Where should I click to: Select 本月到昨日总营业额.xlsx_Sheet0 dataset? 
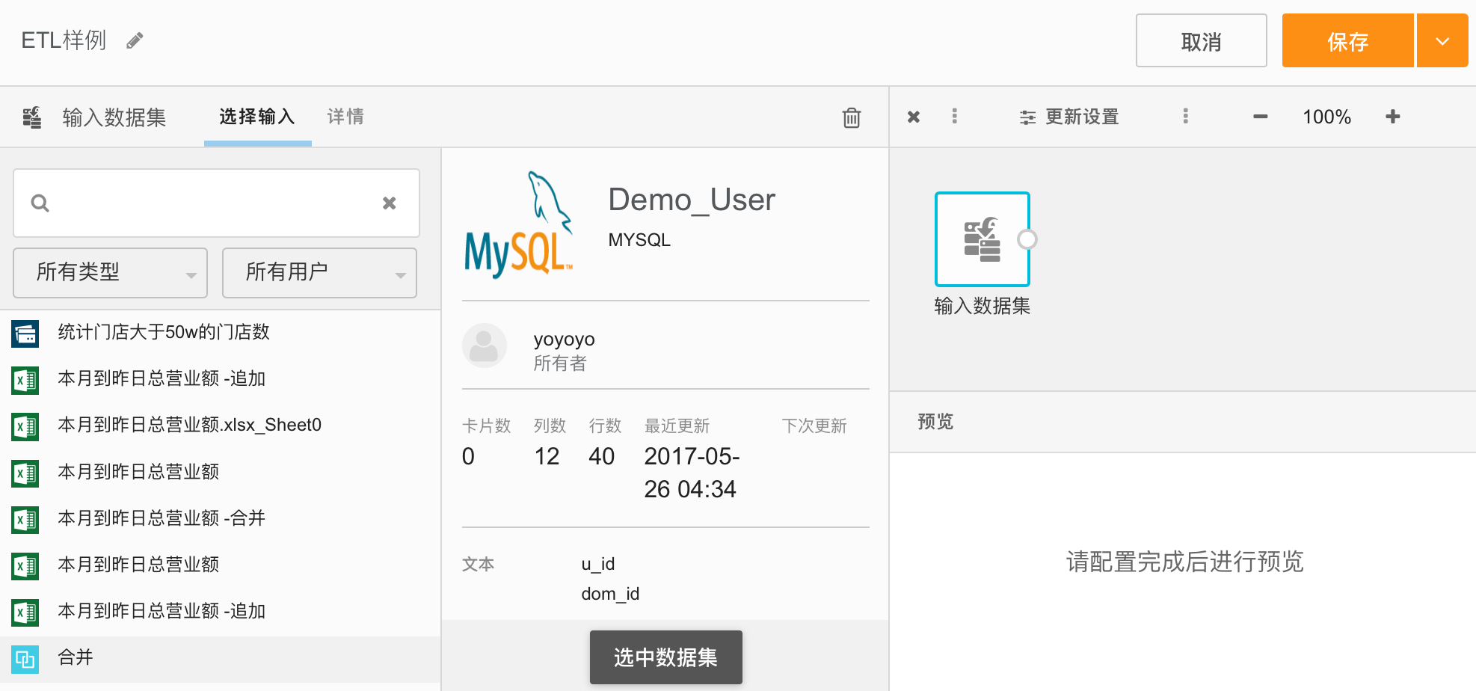[x=220, y=426]
